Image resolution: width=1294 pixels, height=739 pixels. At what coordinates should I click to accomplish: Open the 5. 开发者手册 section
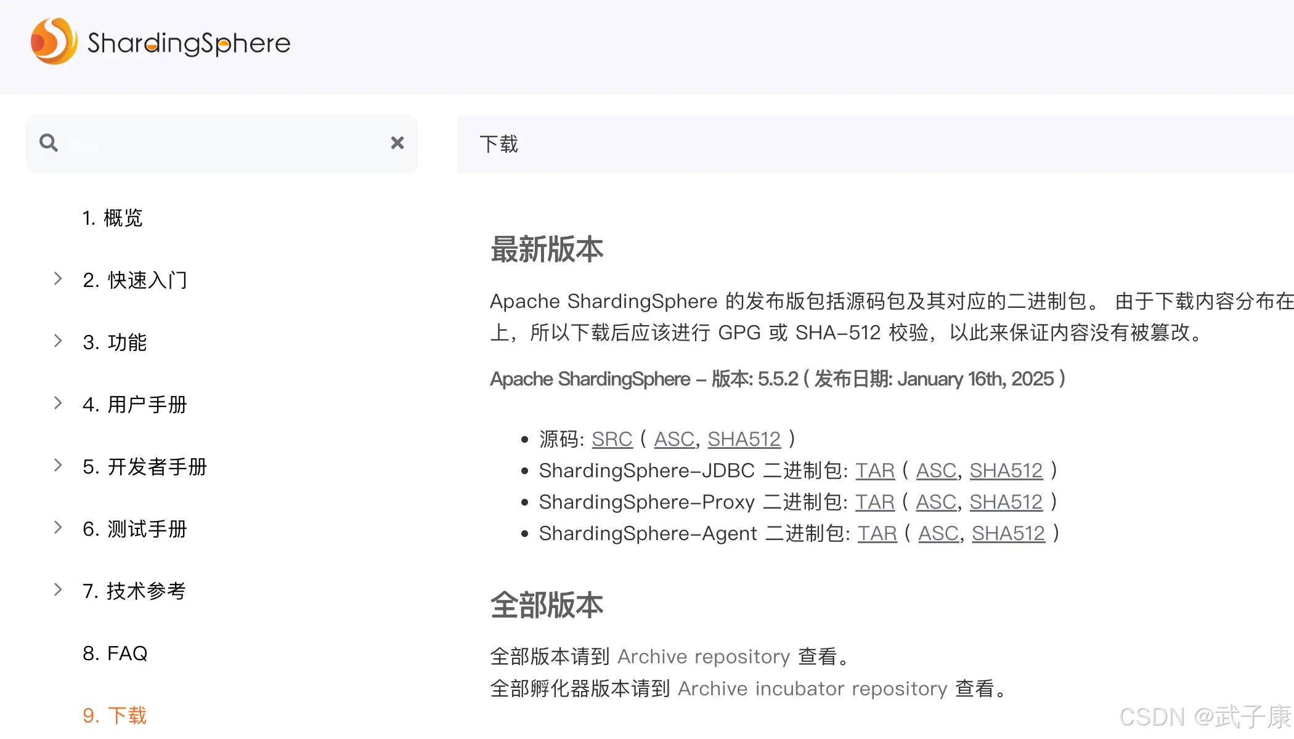pyautogui.click(x=145, y=467)
